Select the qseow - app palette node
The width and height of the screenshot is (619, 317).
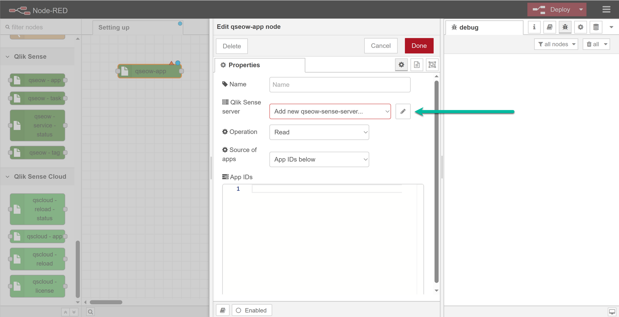[x=37, y=80]
